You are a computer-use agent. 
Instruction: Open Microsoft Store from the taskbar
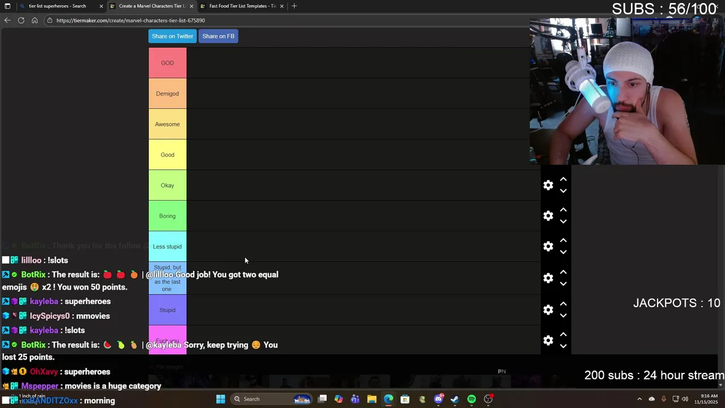click(405, 399)
